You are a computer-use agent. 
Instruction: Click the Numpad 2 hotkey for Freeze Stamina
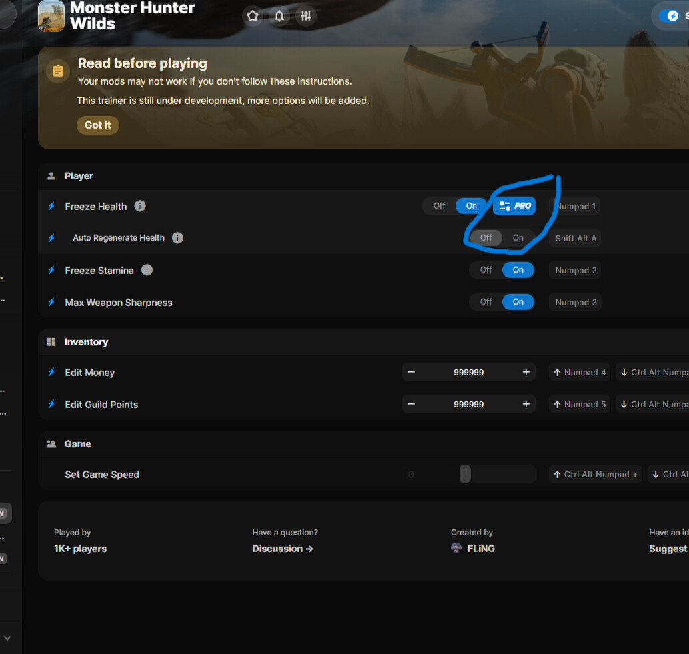tap(574, 270)
